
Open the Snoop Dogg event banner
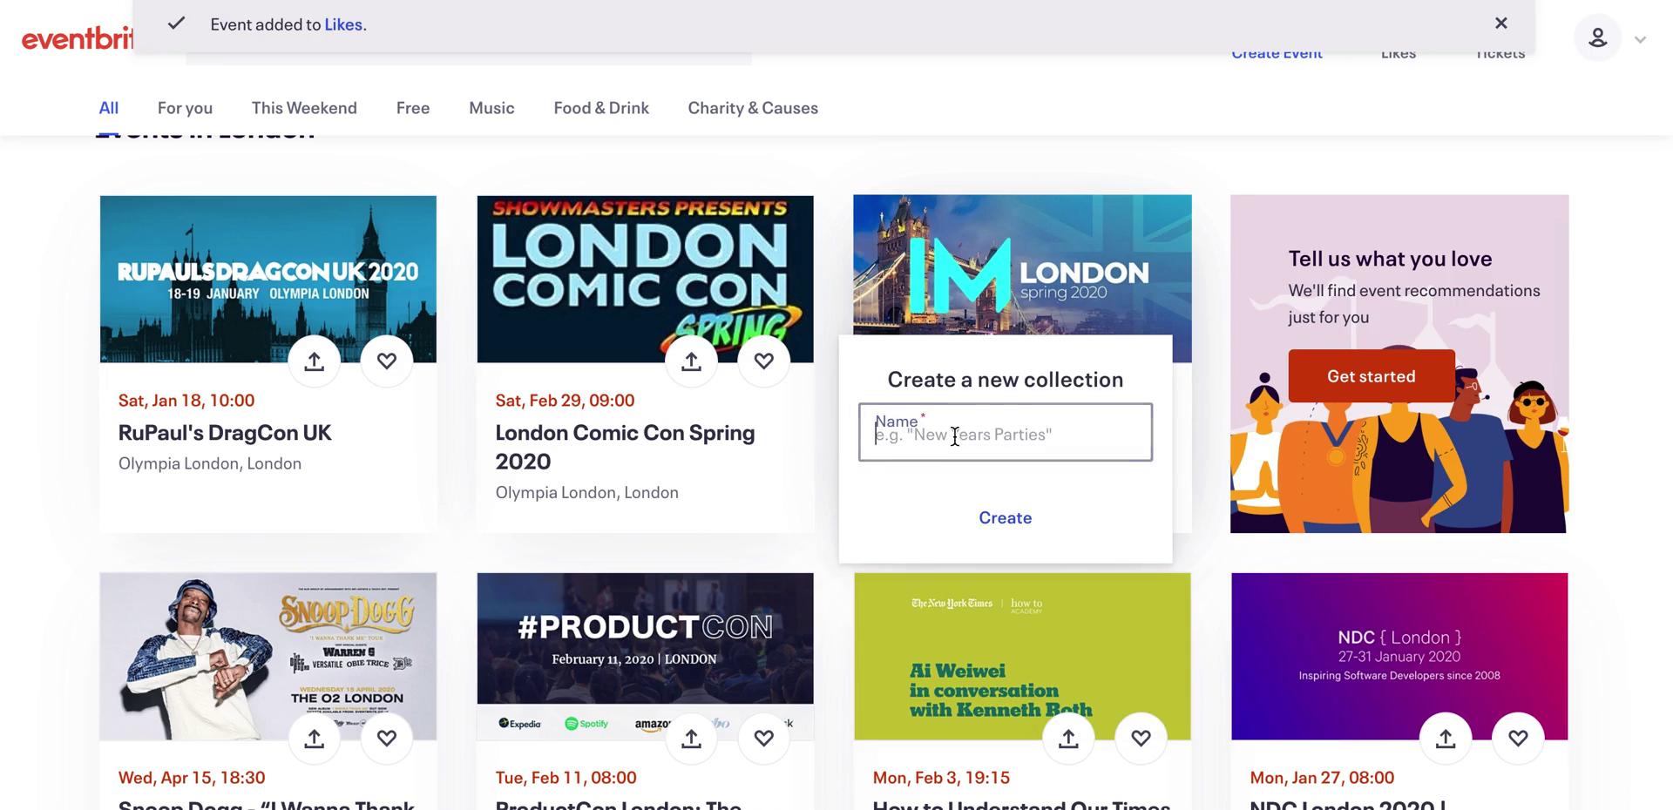click(268, 656)
